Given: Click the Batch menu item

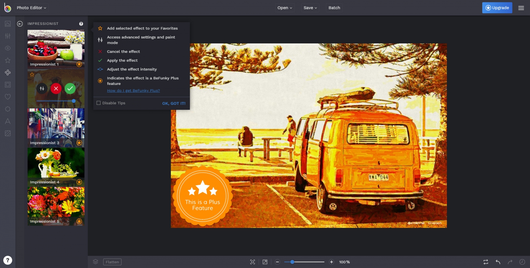Looking at the screenshot, I should [x=334, y=8].
